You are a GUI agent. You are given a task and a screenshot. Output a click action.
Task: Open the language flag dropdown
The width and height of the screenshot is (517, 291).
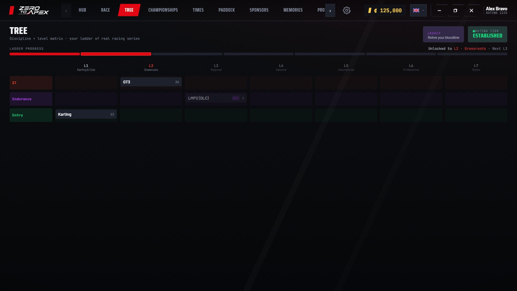(x=418, y=10)
